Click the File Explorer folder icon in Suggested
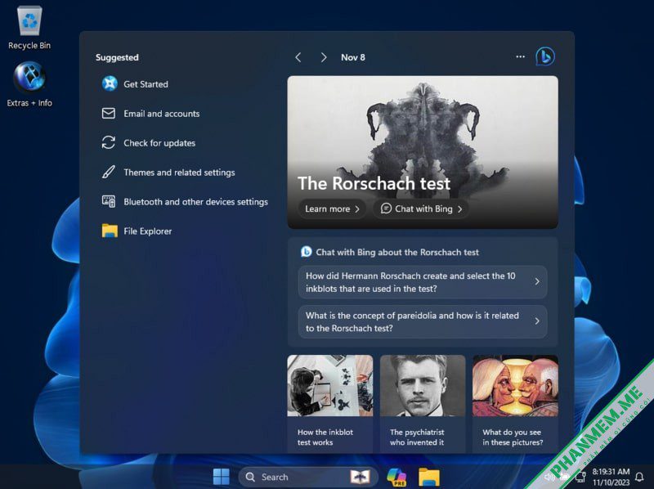 click(x=110, y=231)
